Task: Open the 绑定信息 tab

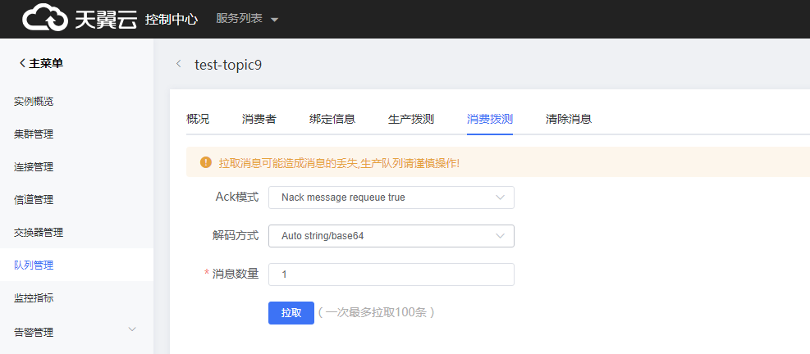Action: tap(332, 119)
